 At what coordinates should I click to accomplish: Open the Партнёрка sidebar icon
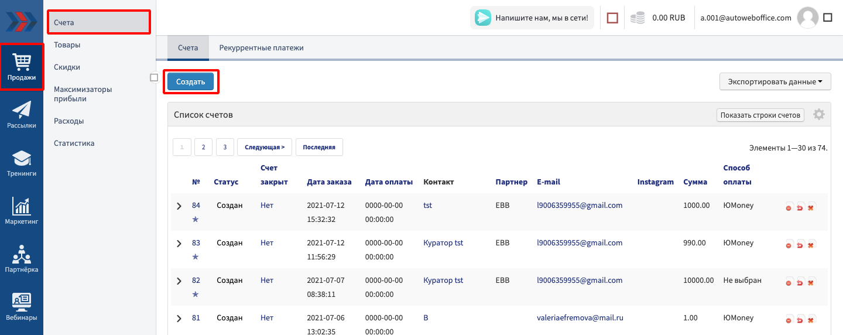coord(22,259)
